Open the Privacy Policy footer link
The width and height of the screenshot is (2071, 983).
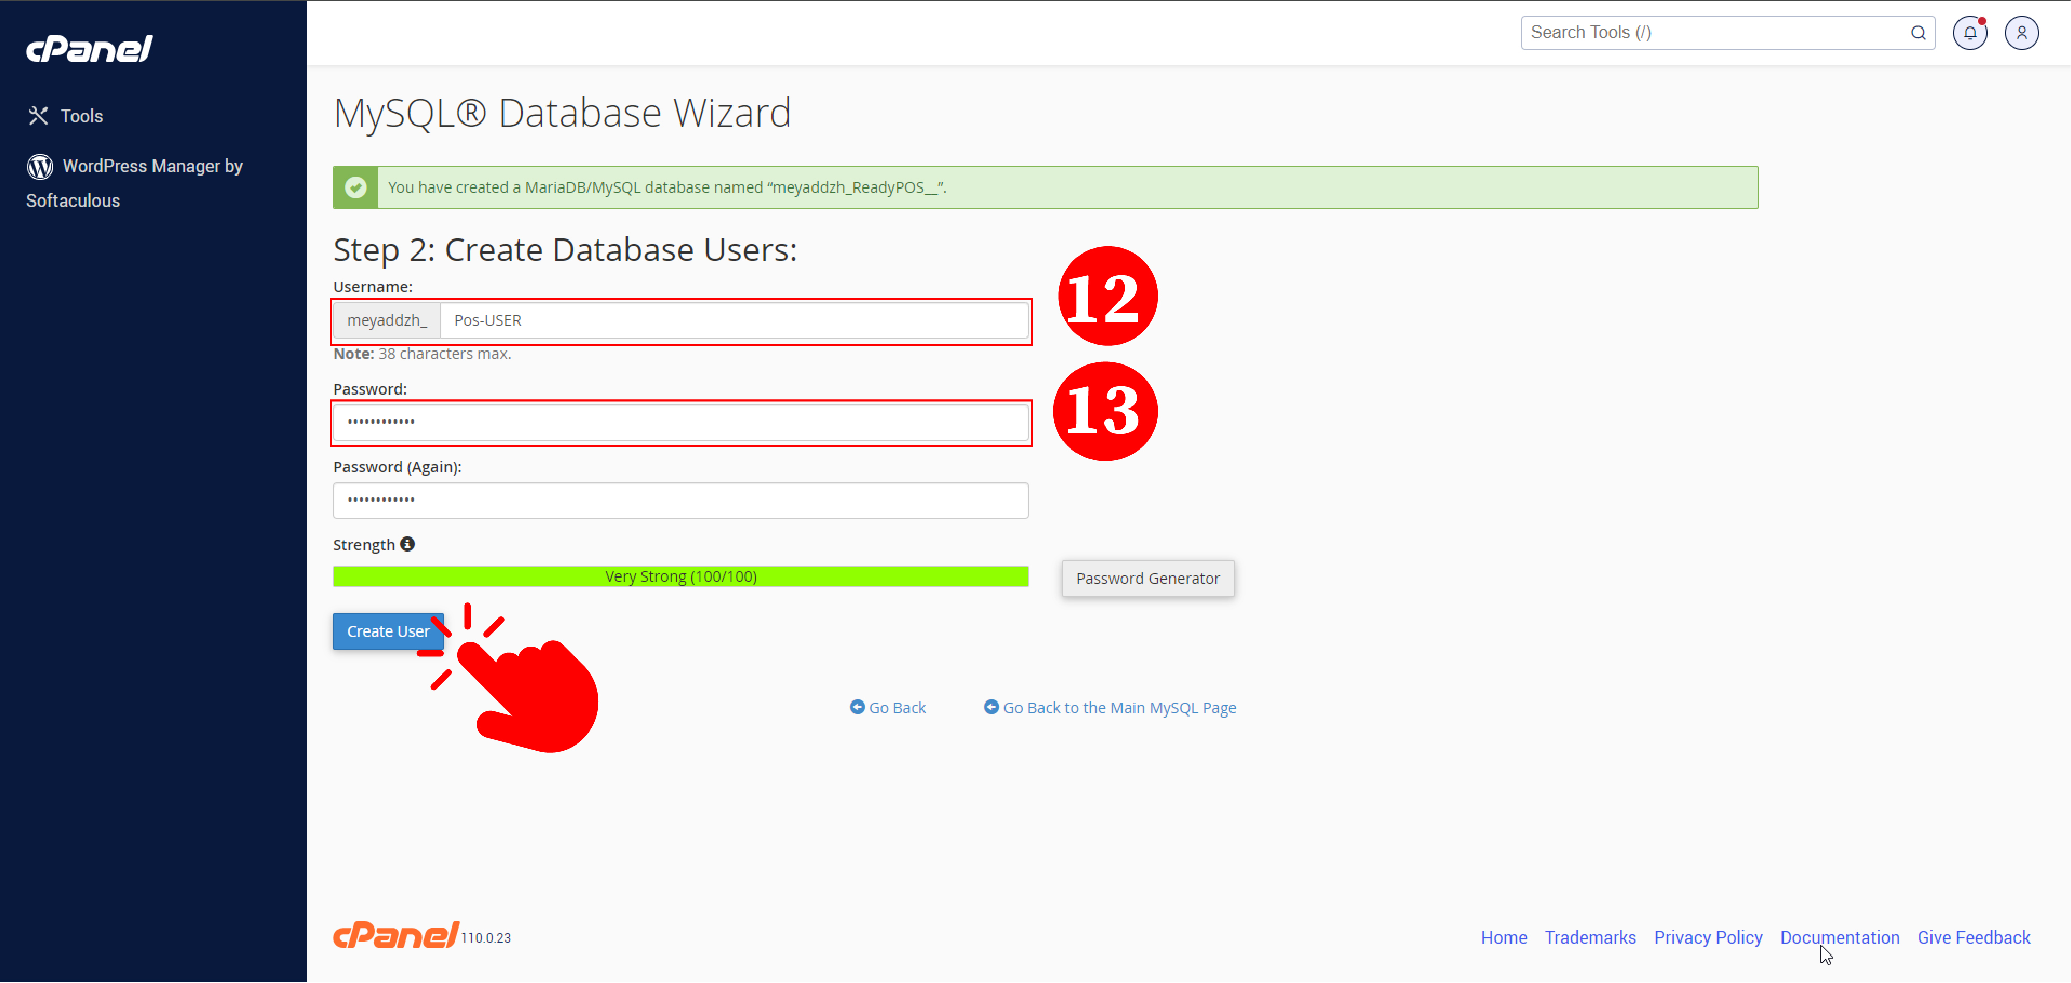[x=1708, y=937]
